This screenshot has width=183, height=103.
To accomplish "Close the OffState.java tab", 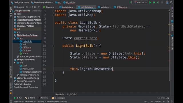I will pyautogui.click(x=129, y=7).
